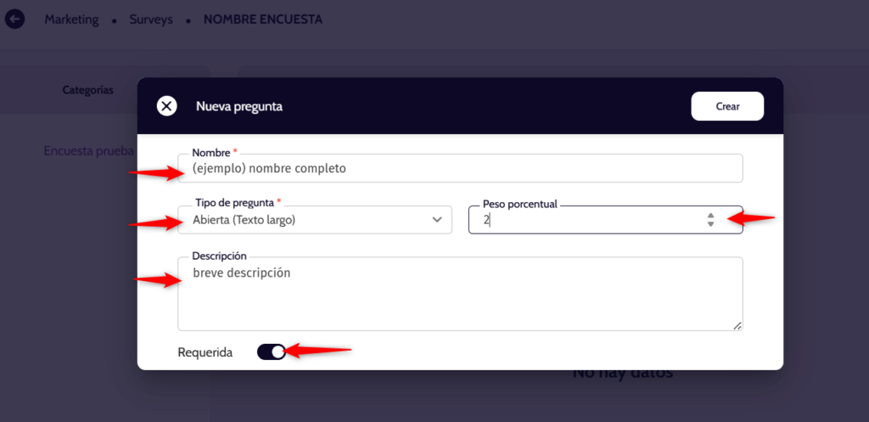The width and height of the screenshot is (869, 422).
Task: Go to Marketing in the breadcrumb
Action: point(71,19)
